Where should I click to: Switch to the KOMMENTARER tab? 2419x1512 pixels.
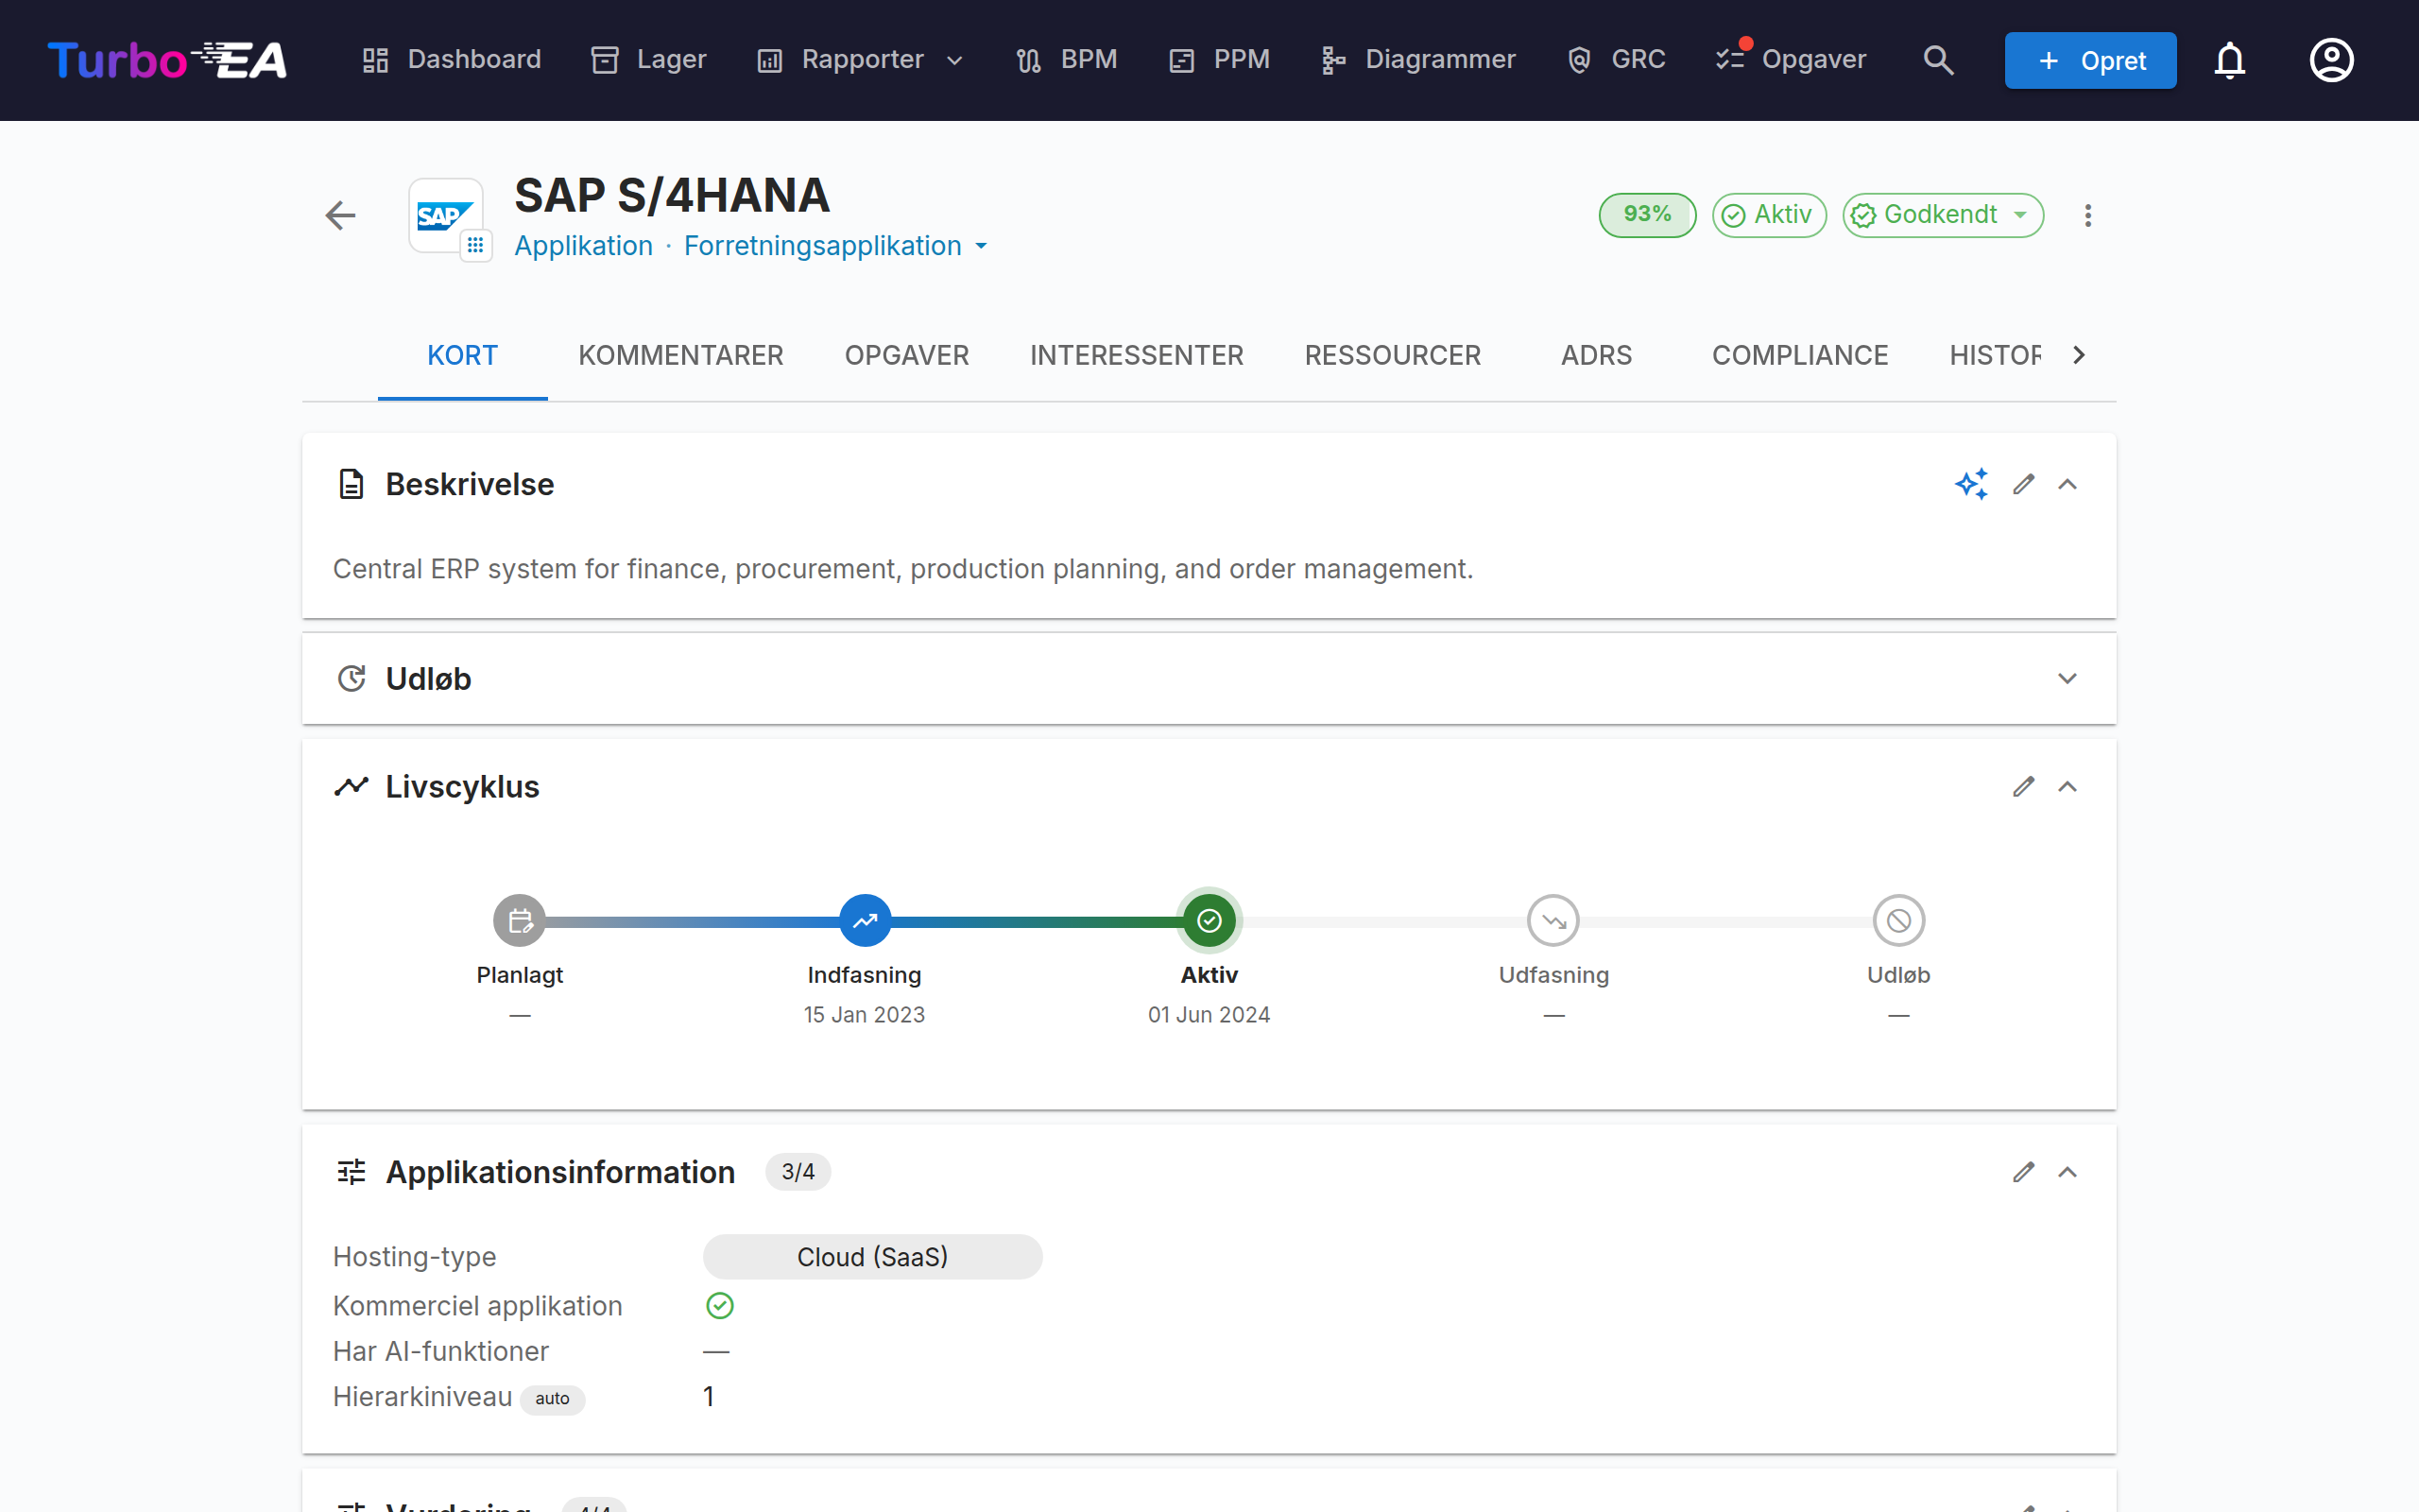(680, 355)
